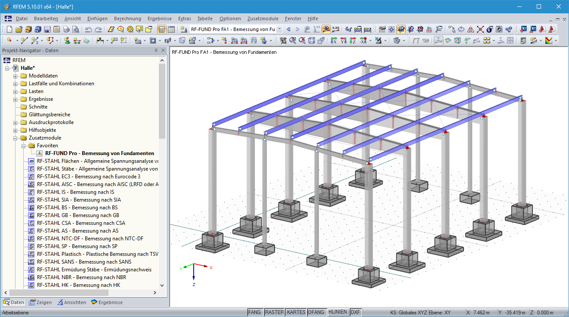Go to next case with right arrow
The image size is (569, 317).
297,29
